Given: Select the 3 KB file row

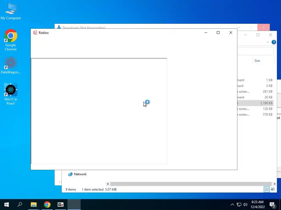Looking at the screenshot, I should [x=255, y=86].
